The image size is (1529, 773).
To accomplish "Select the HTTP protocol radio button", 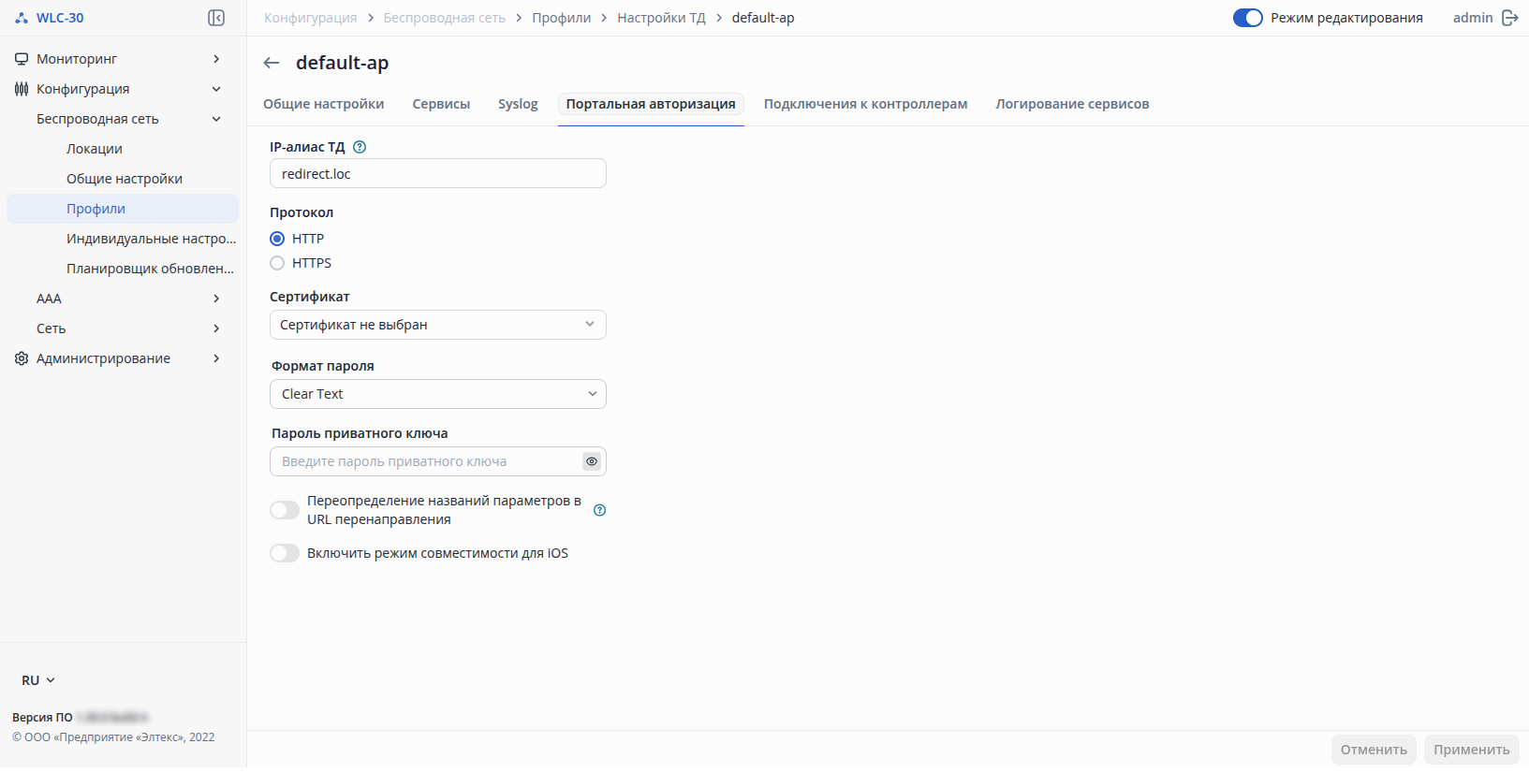I will click(x=277, y=239).
